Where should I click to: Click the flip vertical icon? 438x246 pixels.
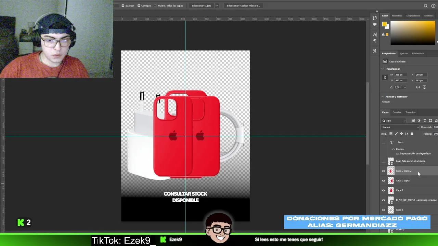pos(424,87)
